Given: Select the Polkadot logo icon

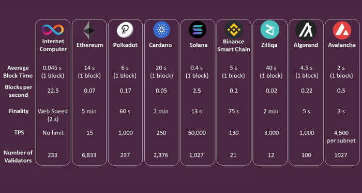Looking at the screenshot, I should coord(125,30).
